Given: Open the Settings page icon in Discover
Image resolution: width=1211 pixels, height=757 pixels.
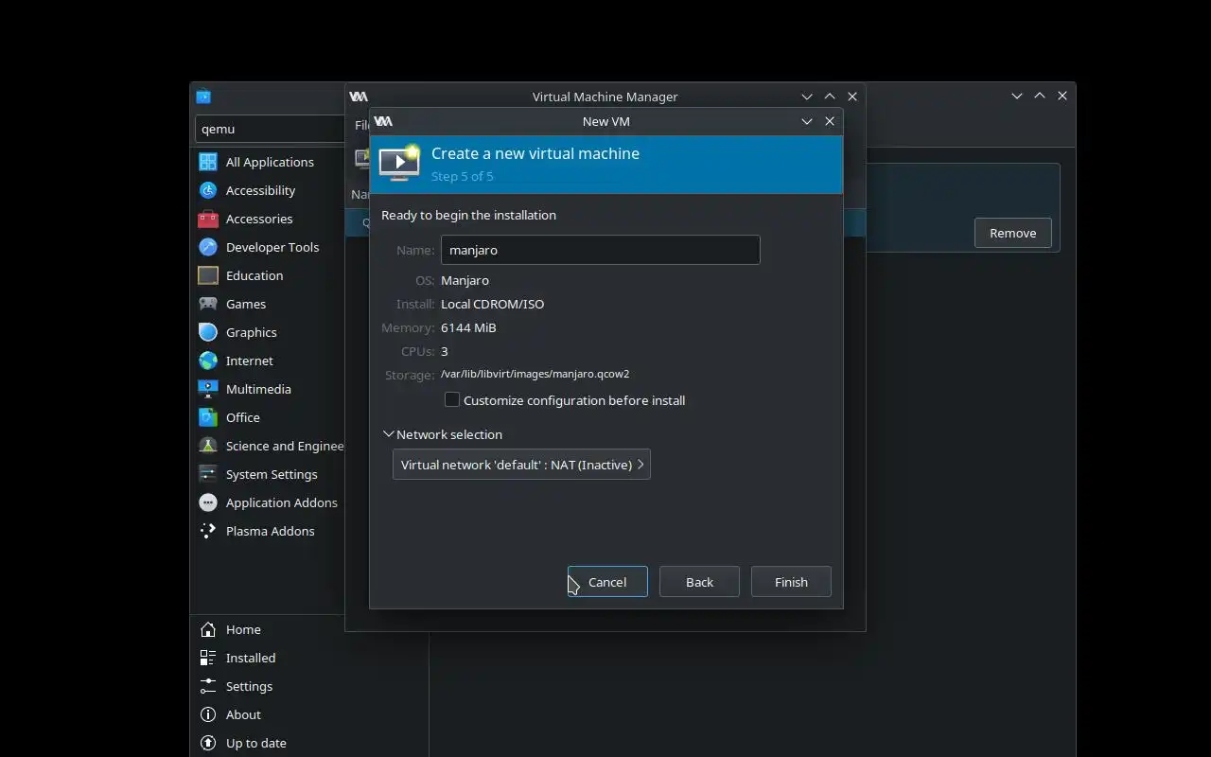Looking at the screenshot, I should [208, 686].
